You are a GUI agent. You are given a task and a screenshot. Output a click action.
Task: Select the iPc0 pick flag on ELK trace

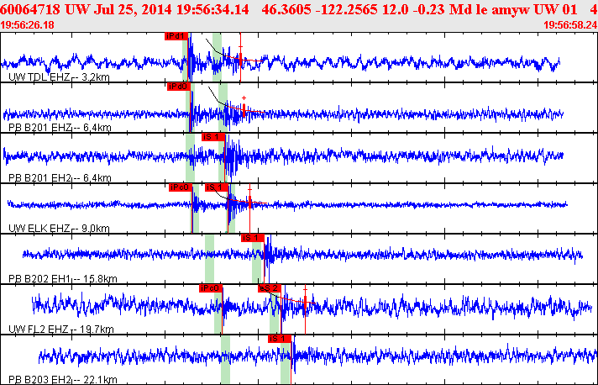coord(181,187)
